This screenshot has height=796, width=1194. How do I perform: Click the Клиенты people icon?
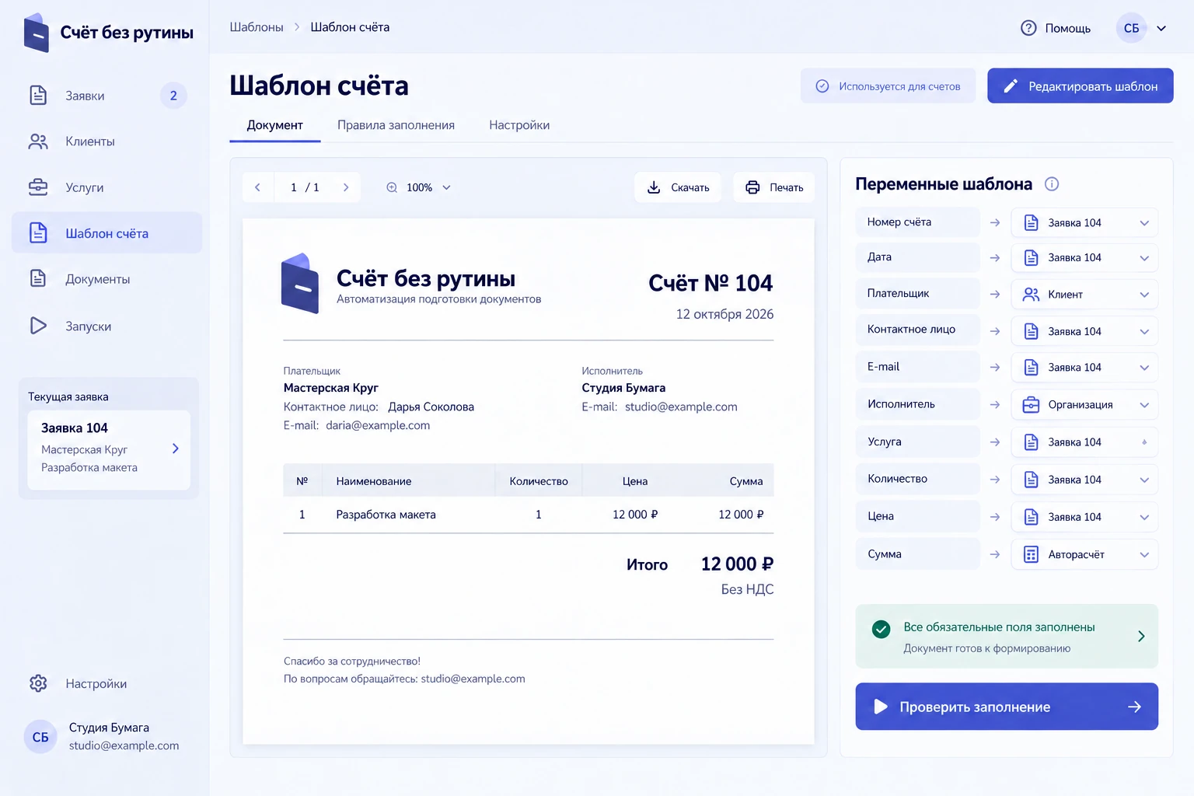pyautogui.click(x=38, y=141)
